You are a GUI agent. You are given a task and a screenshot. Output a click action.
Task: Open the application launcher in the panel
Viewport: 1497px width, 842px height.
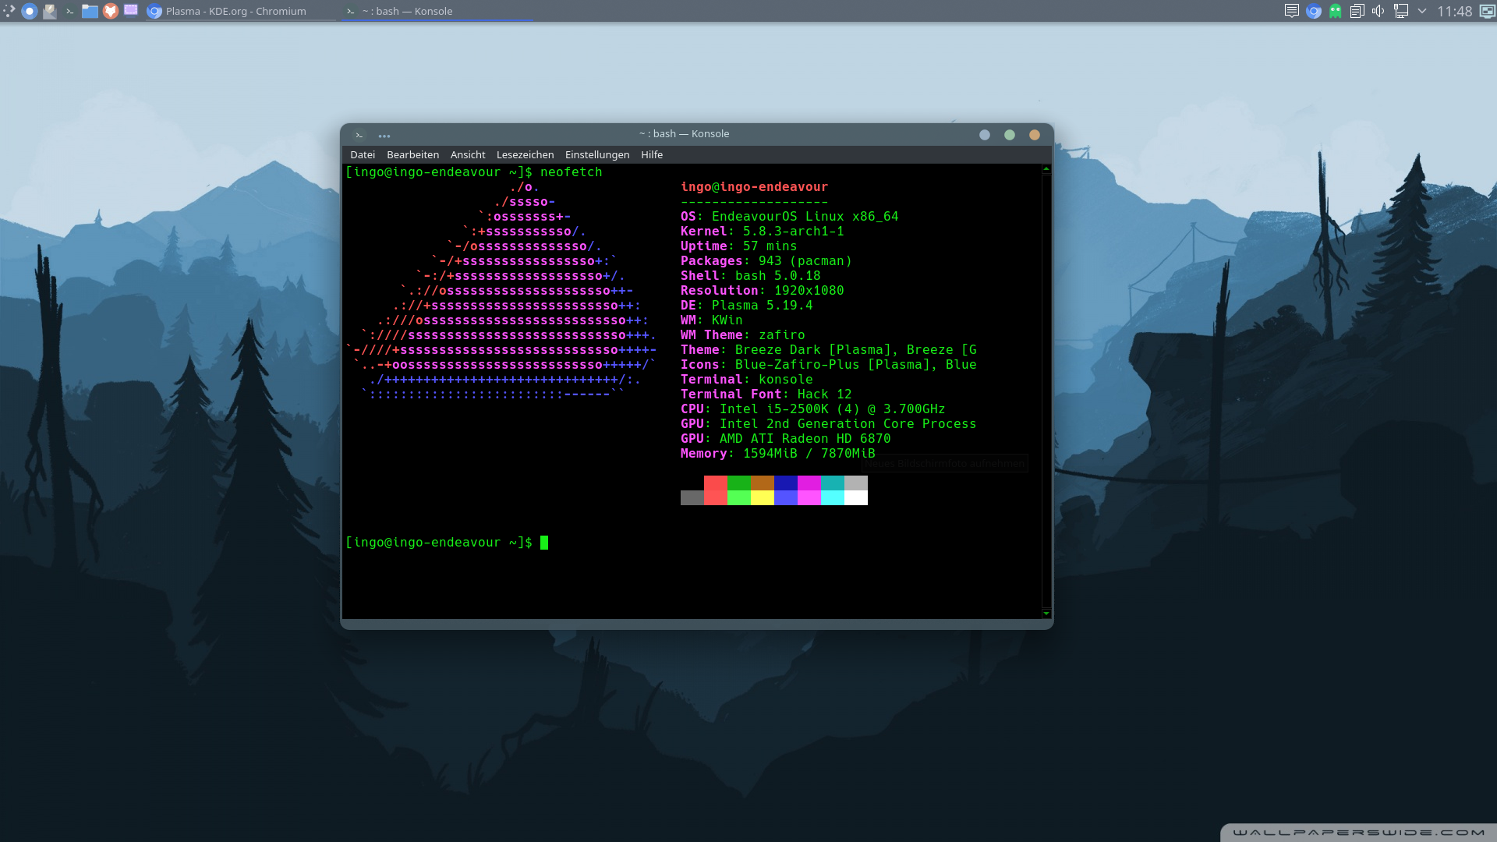click(x=9, y=11)
